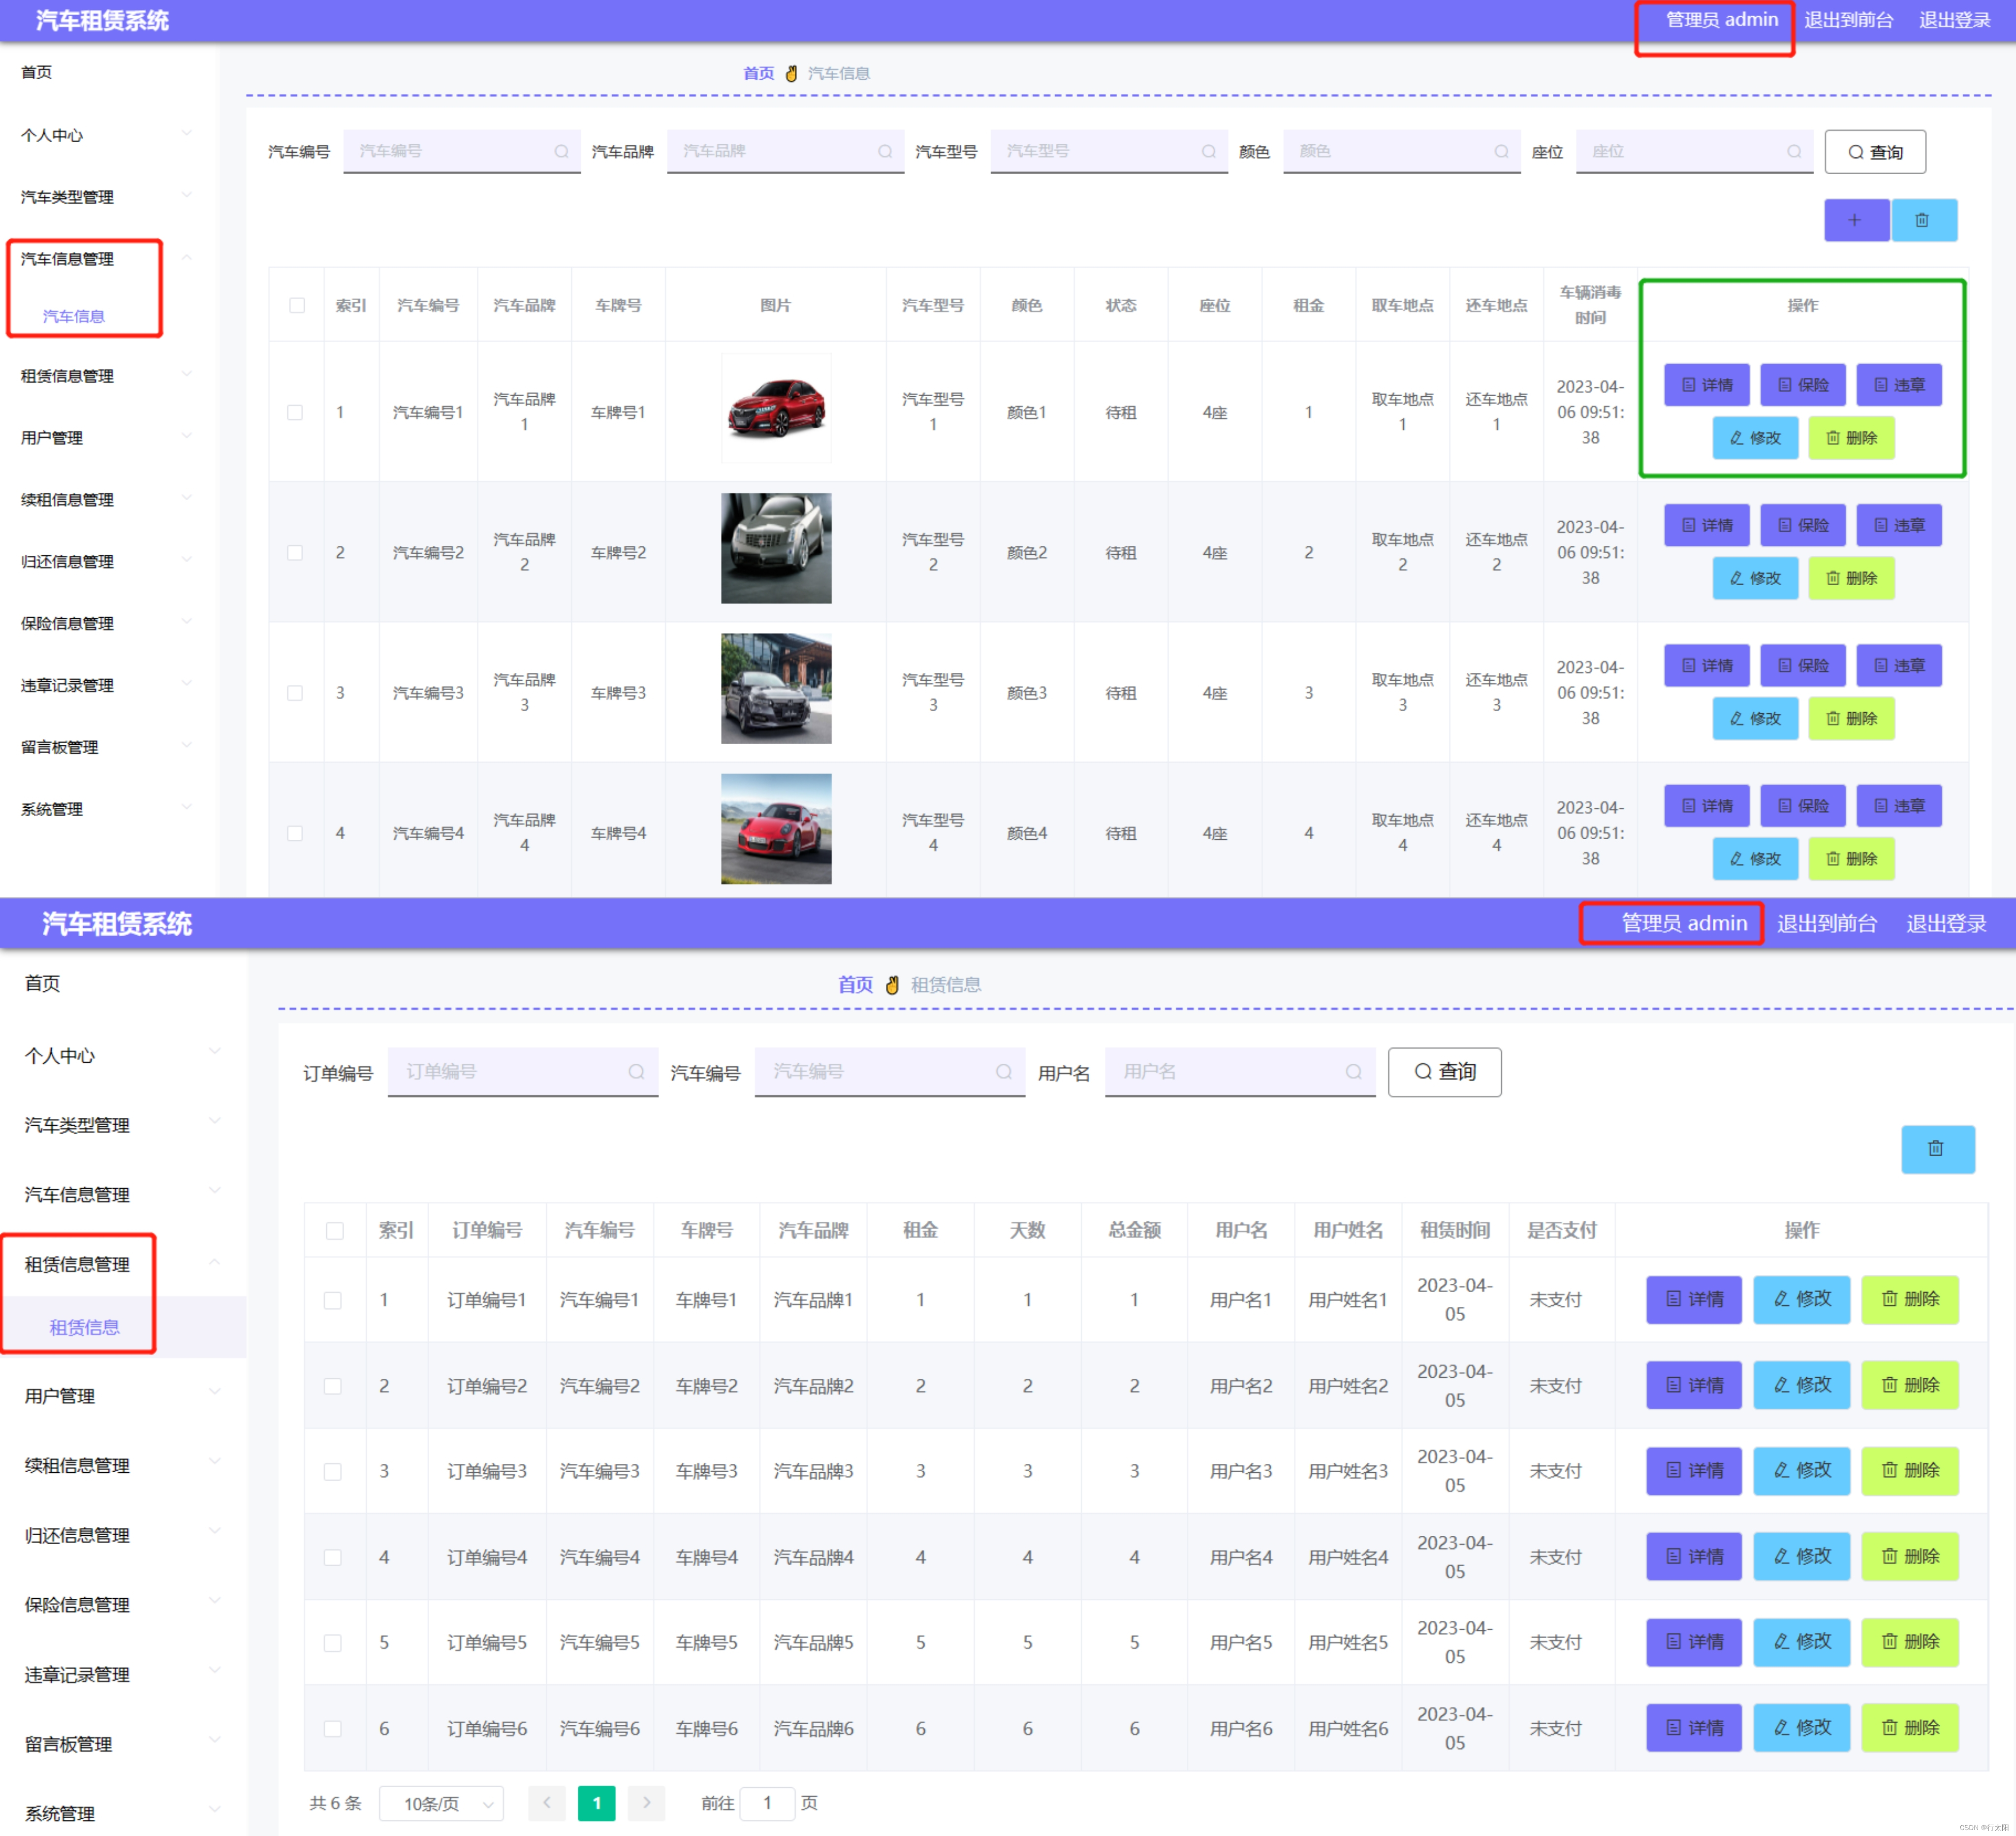Check the row checkbox for 订单编号2
2016x1836 pixels.
point(333,1386)
